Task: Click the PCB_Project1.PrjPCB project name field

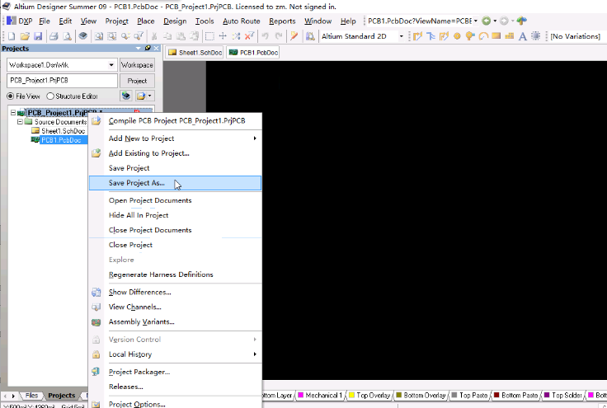Action: [x=63, y=81]
